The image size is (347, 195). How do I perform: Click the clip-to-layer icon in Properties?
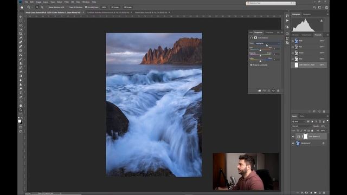pos(259,90)
